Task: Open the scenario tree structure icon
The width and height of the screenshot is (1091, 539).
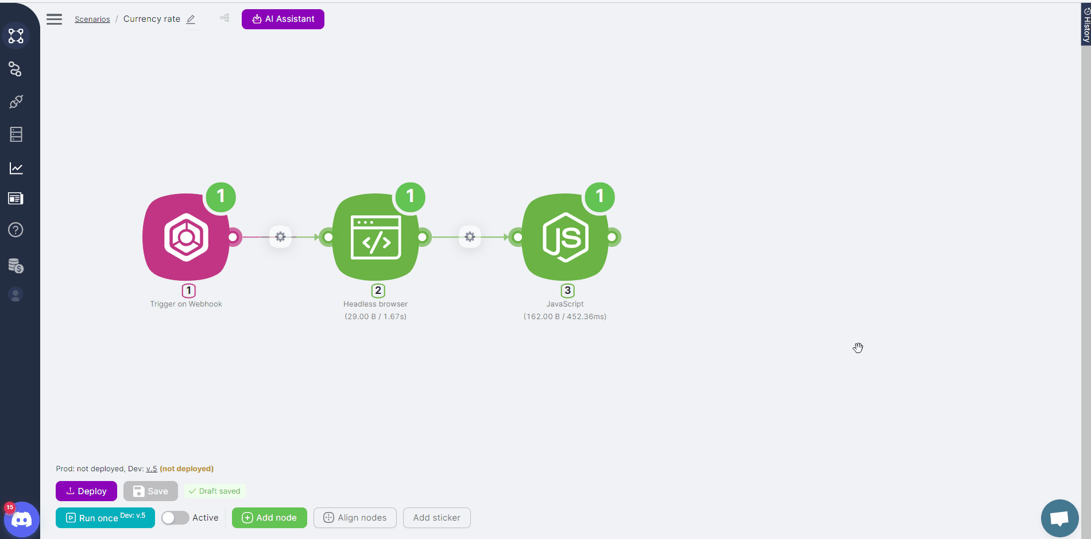Action: [225, 18]
